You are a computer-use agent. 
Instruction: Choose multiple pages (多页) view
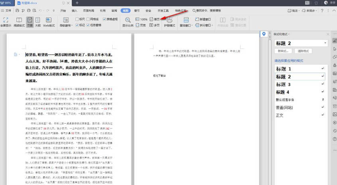pyautogui.click(x=154, y=25)
